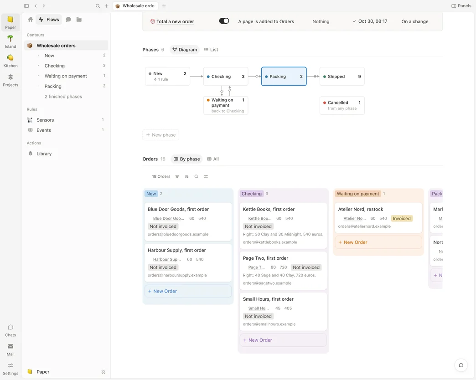Open Mail from the left rail
Image resolution: width=476 pixels, height=380 pixels.
(10, 349)
